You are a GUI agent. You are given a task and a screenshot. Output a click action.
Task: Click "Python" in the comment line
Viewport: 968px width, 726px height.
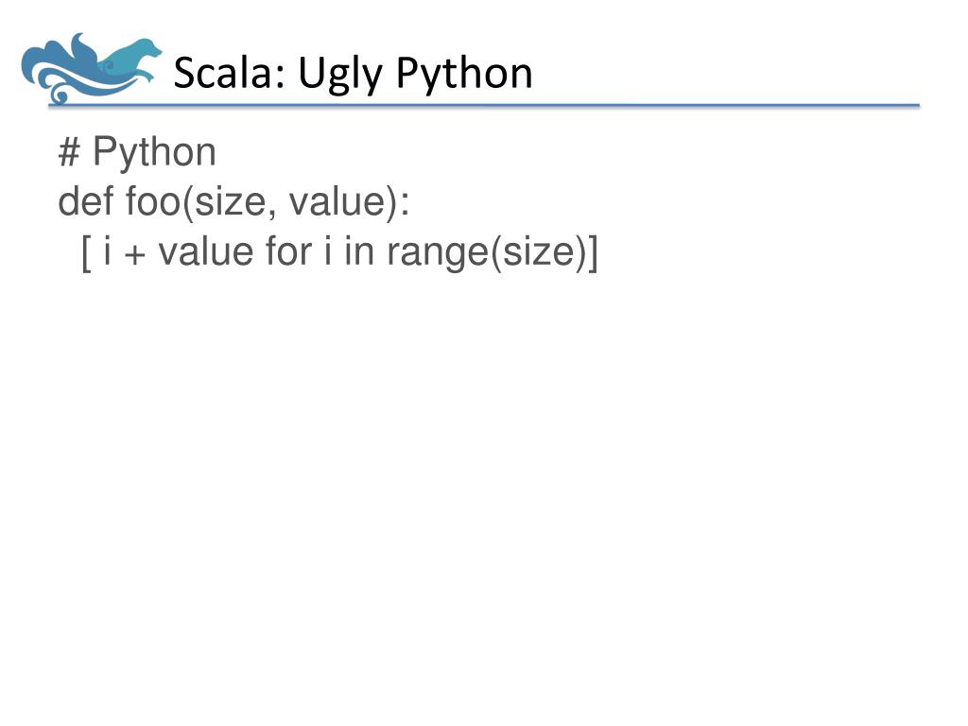[154, 153]
